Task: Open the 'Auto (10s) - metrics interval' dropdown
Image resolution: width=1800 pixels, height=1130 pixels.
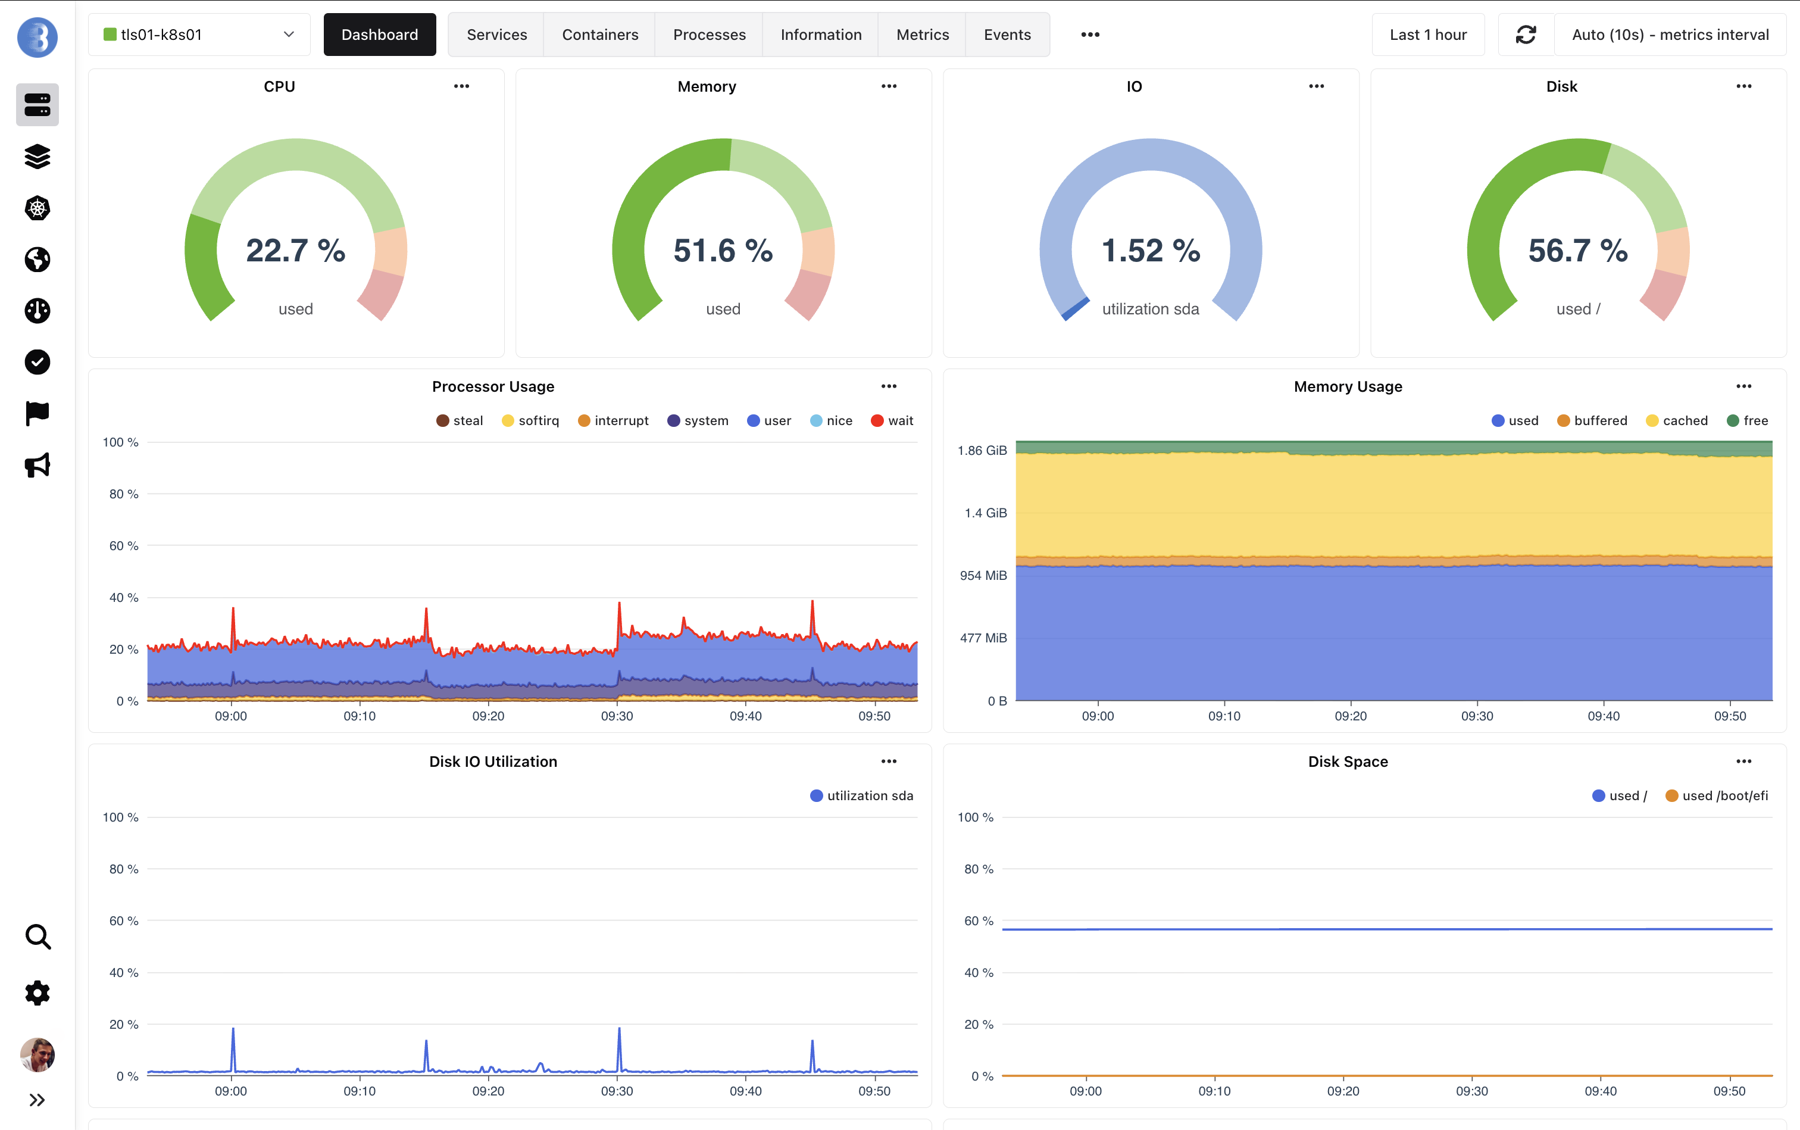Action: (1669, 33)
